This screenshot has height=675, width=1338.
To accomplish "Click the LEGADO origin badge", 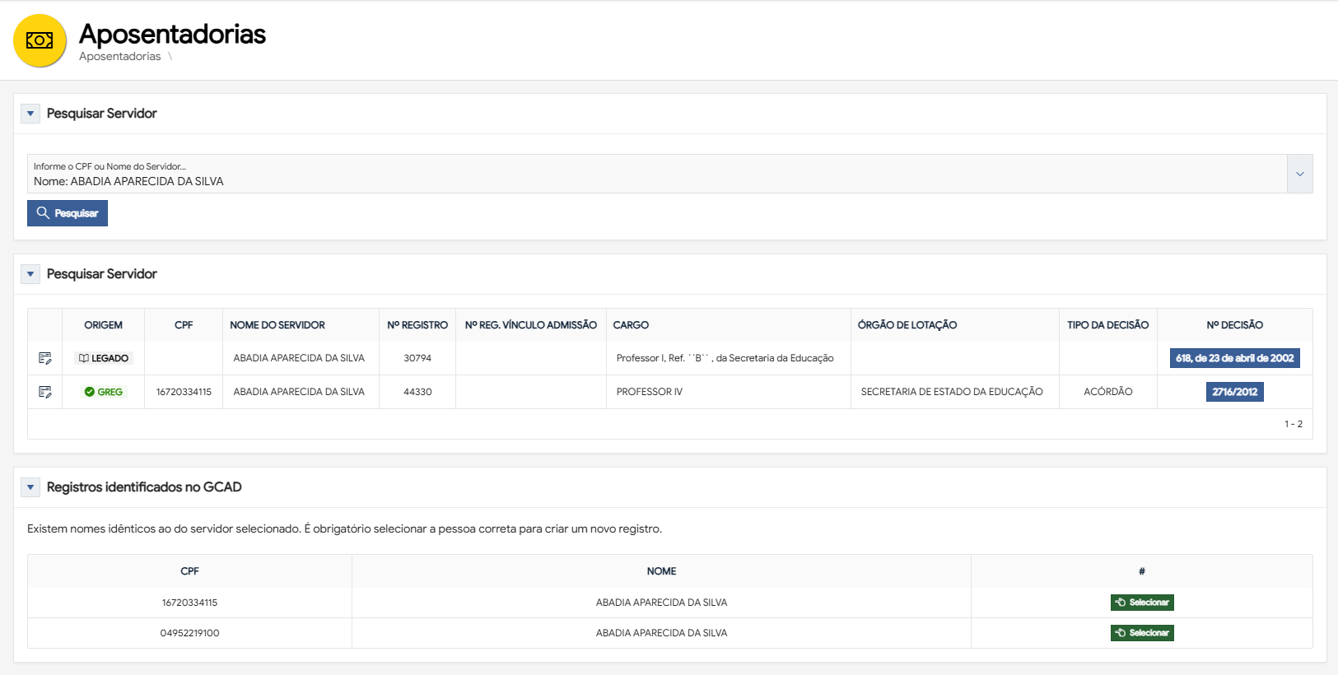I will 104,358.
